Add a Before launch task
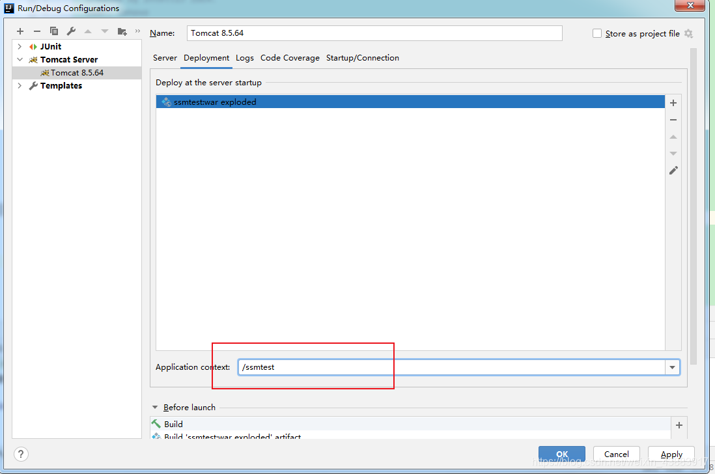This screenshot has height=474, width=715. tap(679, 425)
